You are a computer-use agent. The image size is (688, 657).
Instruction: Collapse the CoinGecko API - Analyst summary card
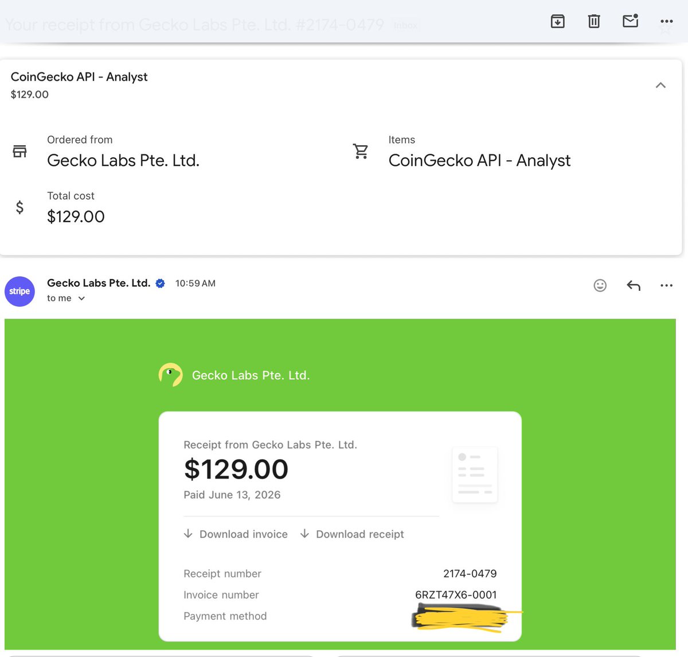coord(660,85)
